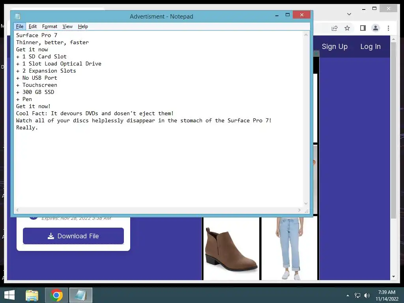The width and height of the screenshot is (404, 303).
Task: Toggle Chrome side panel icon
Action: pyautogui.click(x=363, y=28)
